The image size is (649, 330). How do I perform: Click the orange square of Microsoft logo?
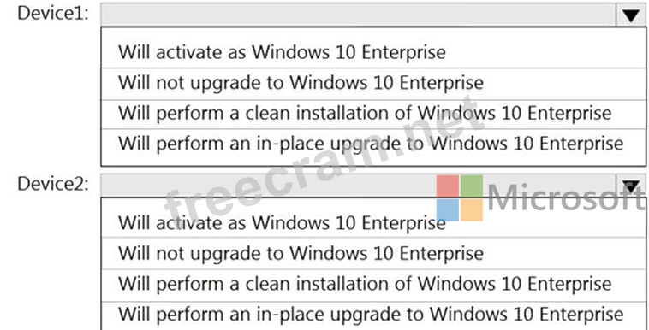click(472, 210)
